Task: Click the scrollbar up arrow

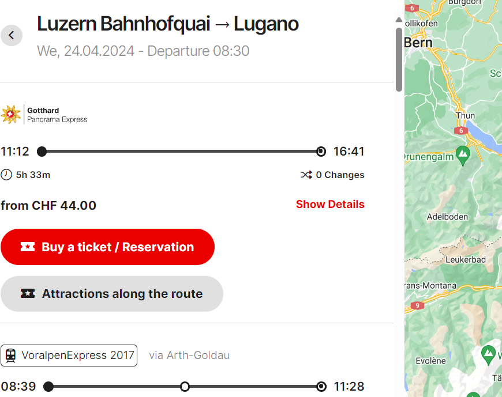Action: tap(399, 20)
